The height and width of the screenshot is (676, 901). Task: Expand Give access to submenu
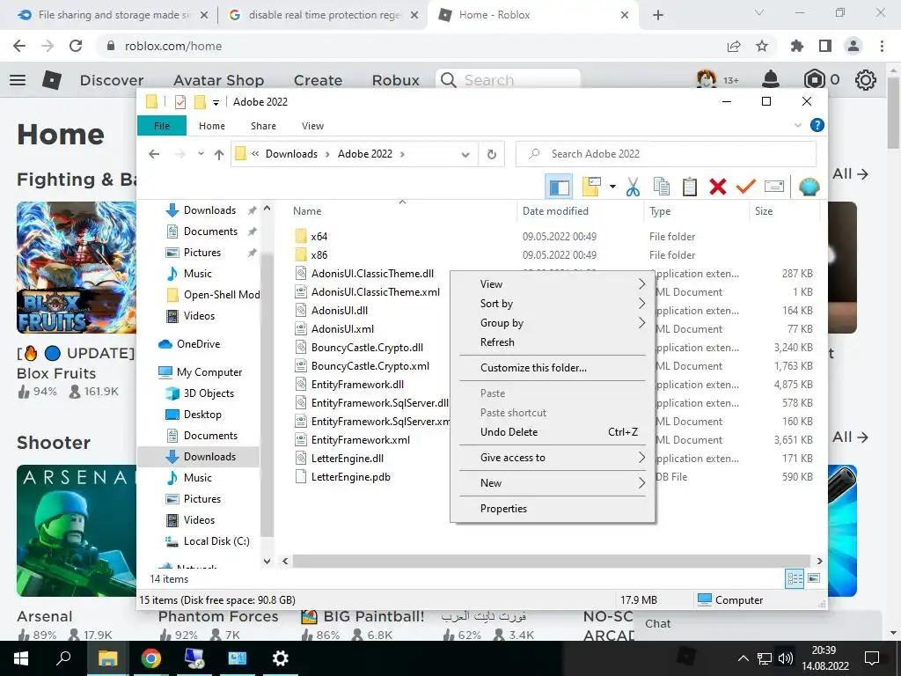coord(553,458)
